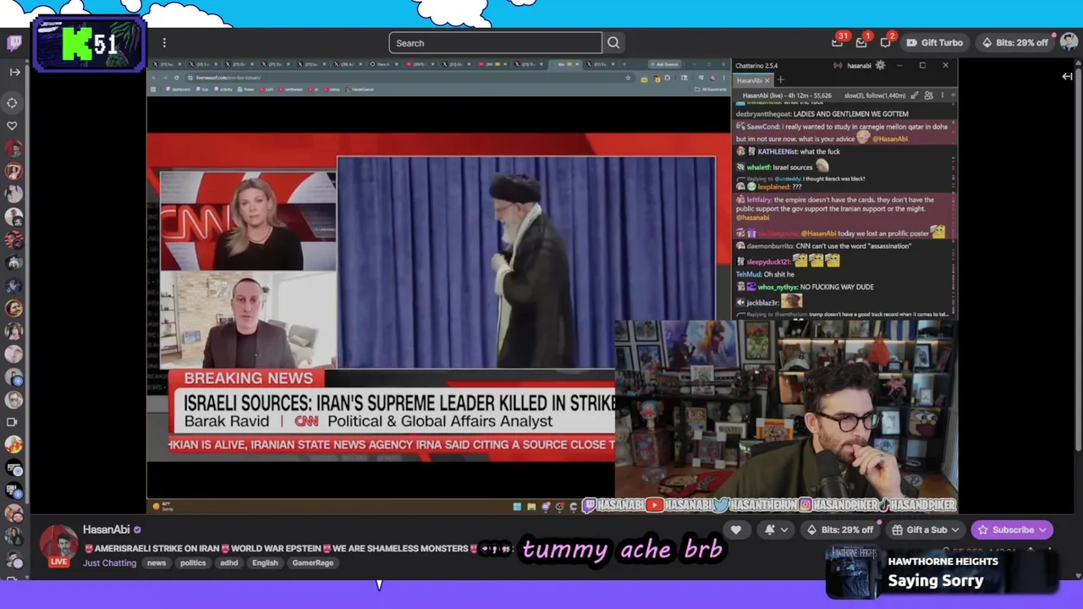Click the HASANABI Twitch social handle overlay
Screen dimensions: 1083x609
[613, 505]
